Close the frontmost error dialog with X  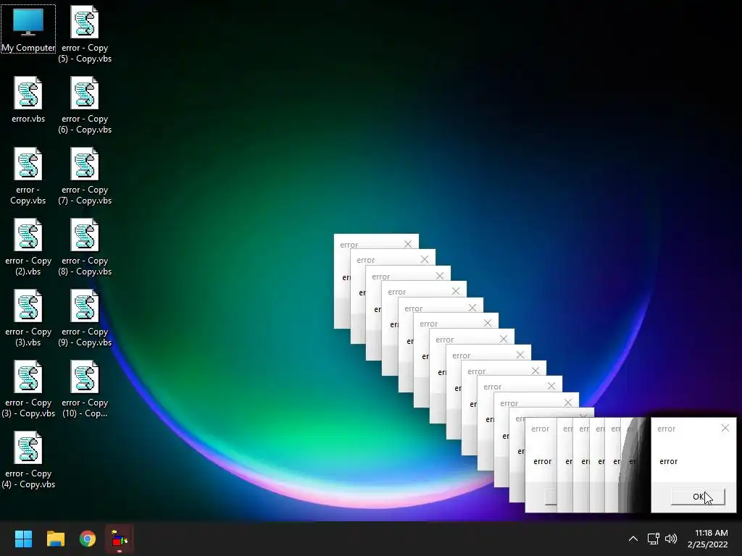(725, 428)
